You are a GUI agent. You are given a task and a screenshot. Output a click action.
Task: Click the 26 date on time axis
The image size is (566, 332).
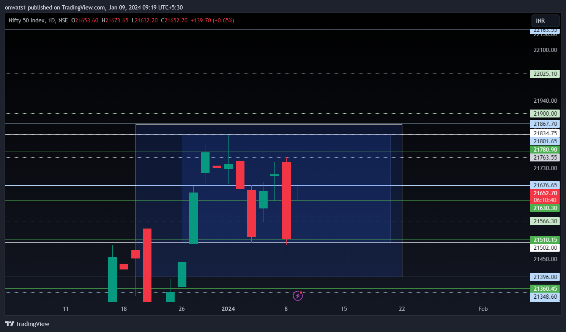pos(182,309)
